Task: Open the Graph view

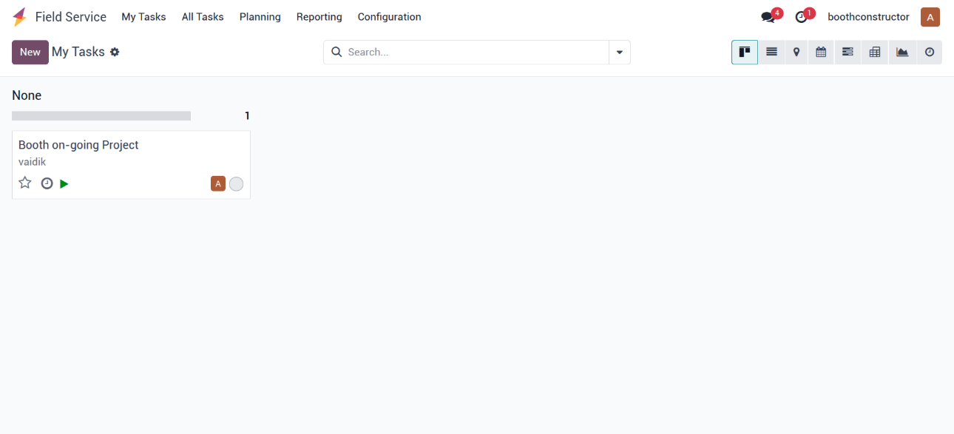Action: tap(902, 52)
